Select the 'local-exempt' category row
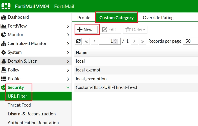This screenshot has height=126, width=198. click(x=136, y=70)
